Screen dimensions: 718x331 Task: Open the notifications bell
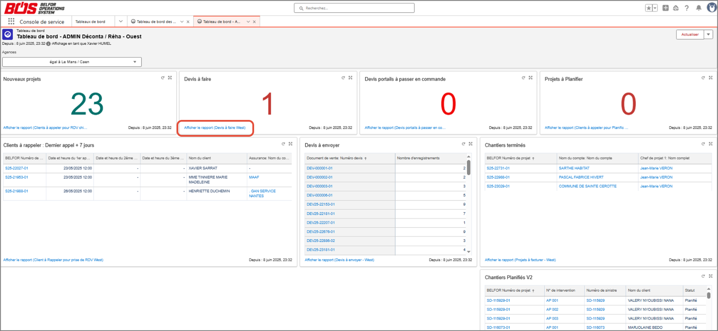(698, 8)
